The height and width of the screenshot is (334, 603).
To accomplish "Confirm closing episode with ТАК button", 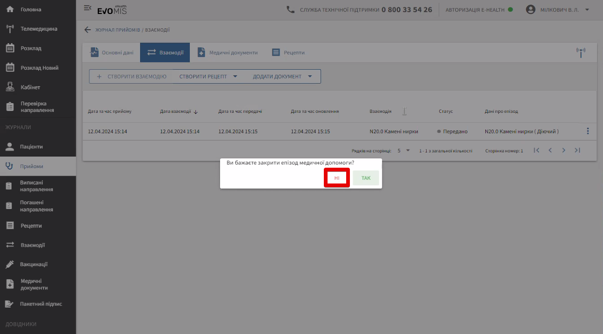I will point(366,178).
